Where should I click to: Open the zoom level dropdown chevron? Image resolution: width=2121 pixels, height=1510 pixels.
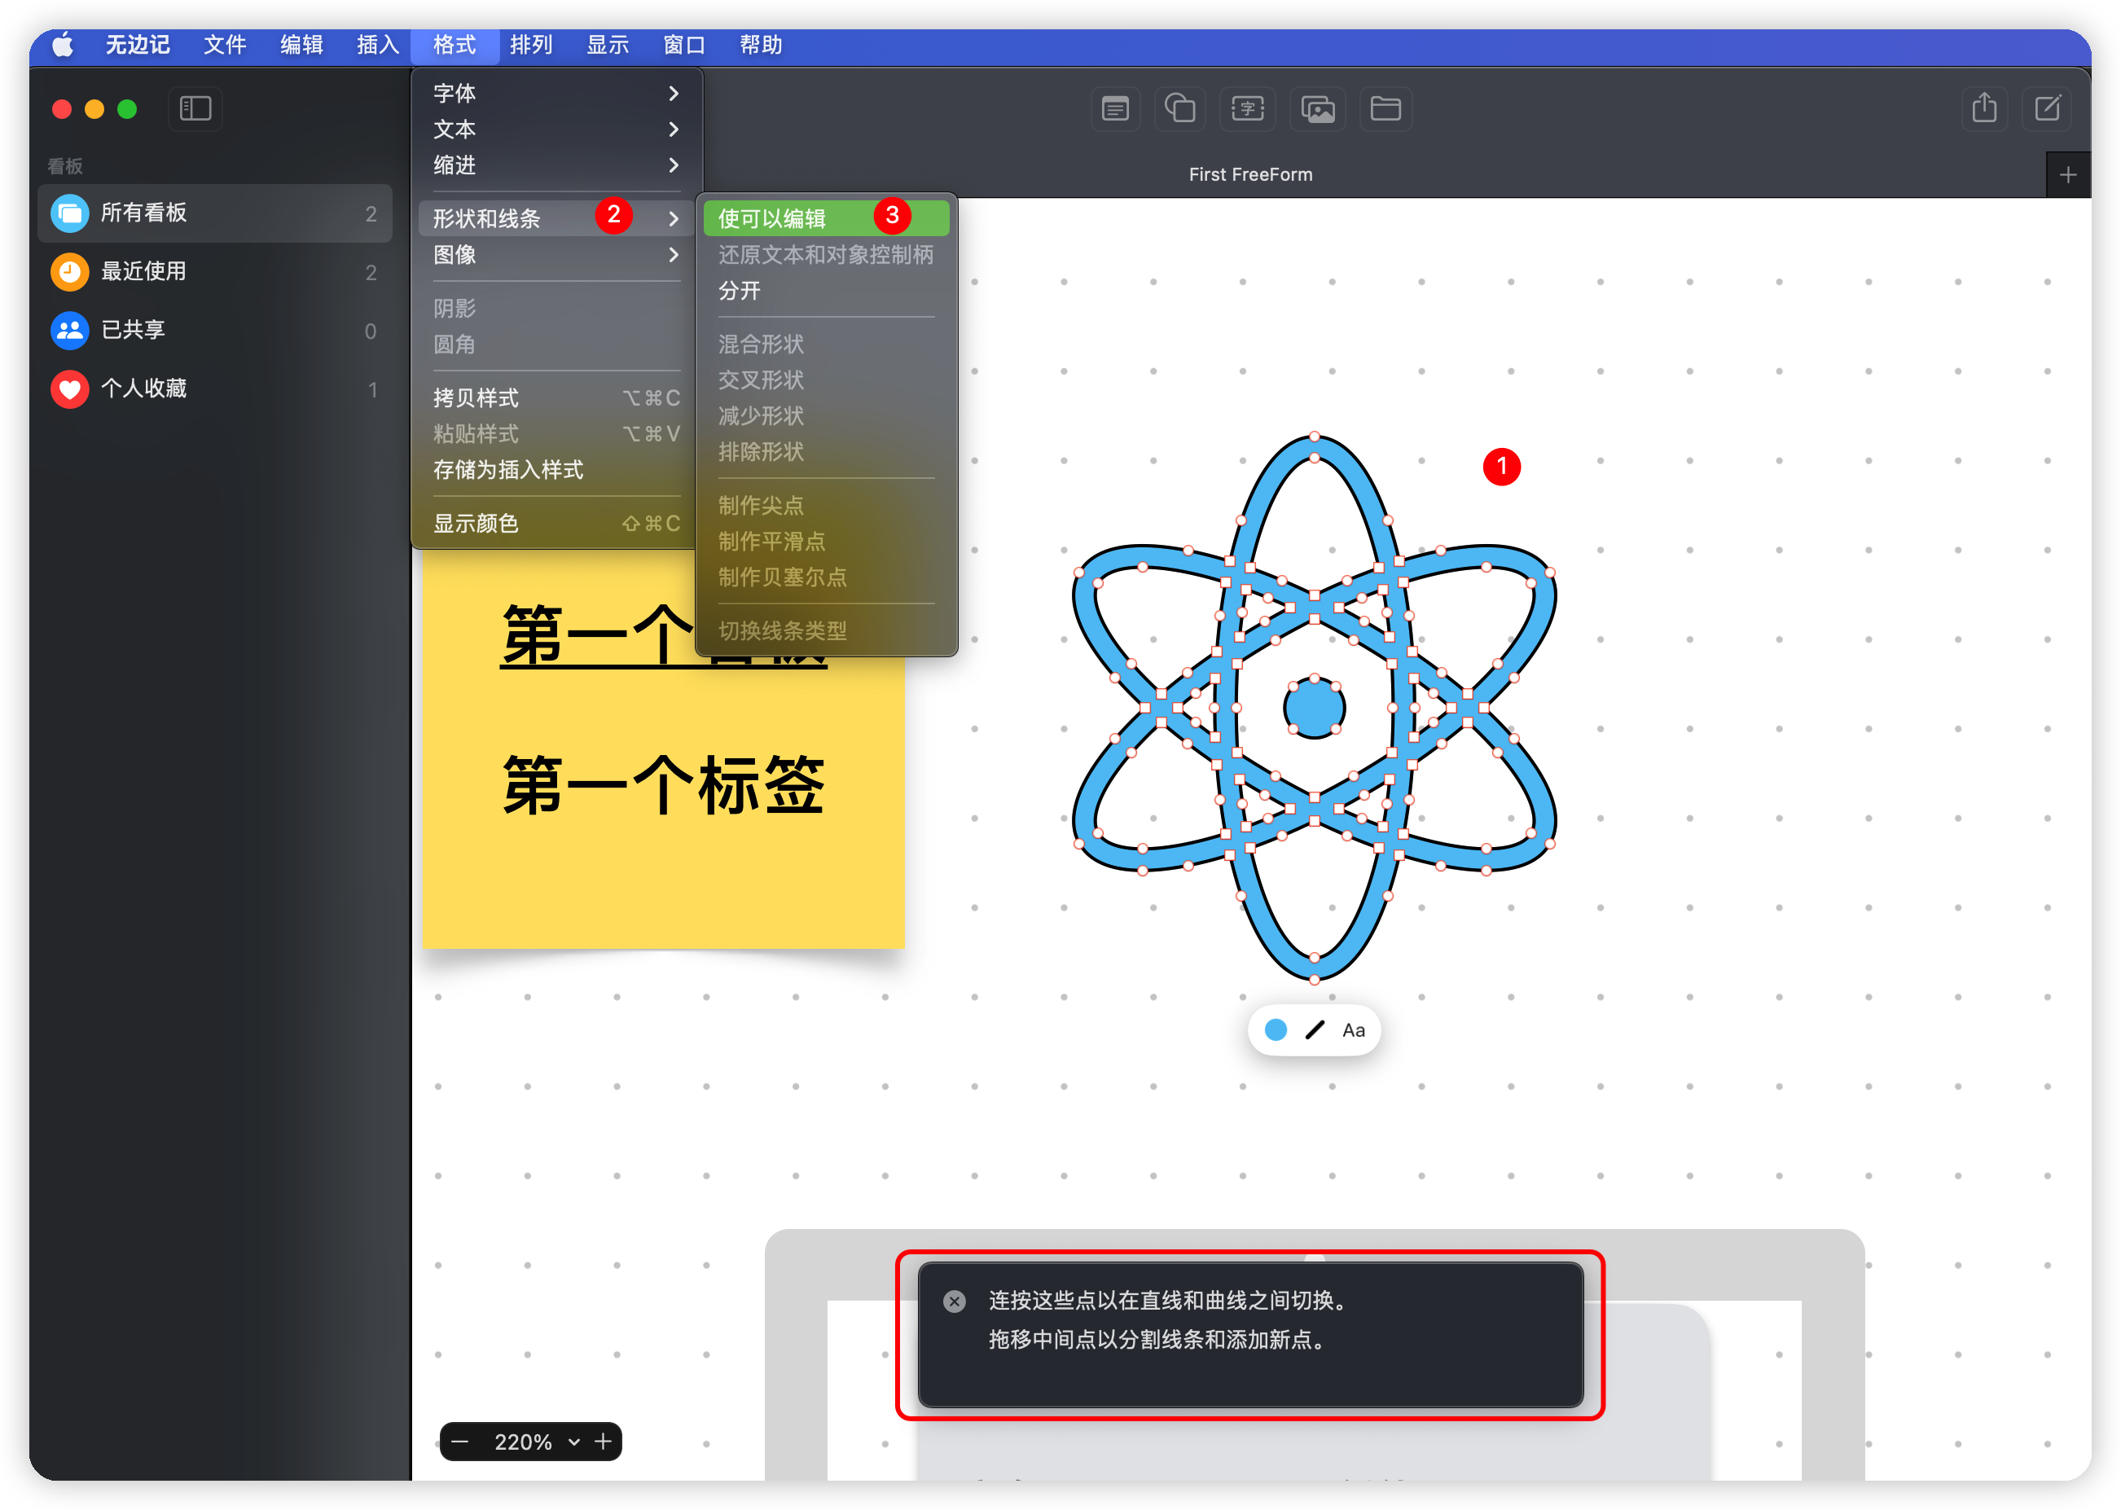pyautogui.click(x=573, y=1442)
